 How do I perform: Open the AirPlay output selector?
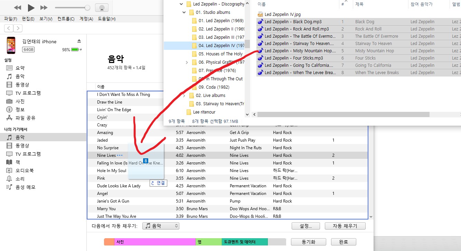(101, 8)
